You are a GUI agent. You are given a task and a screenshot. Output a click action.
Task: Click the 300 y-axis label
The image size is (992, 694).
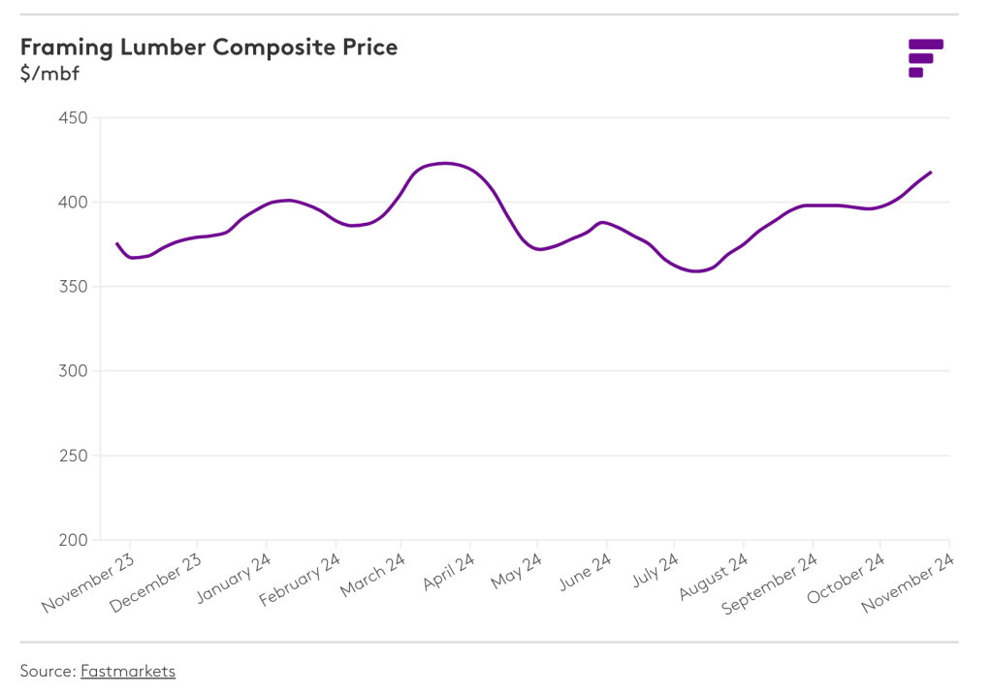point(74,371)
